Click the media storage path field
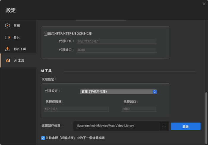The image size is (208, 145). point(117,126)
